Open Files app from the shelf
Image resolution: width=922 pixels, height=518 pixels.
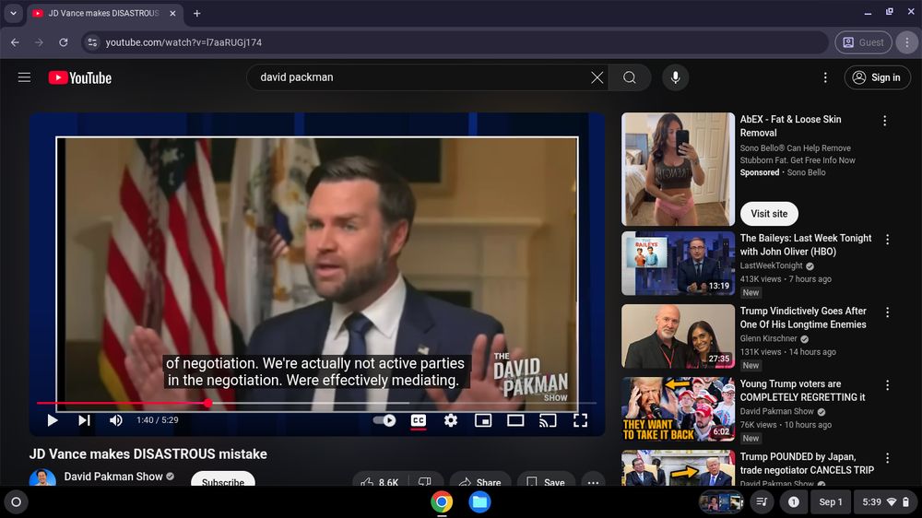479,502
